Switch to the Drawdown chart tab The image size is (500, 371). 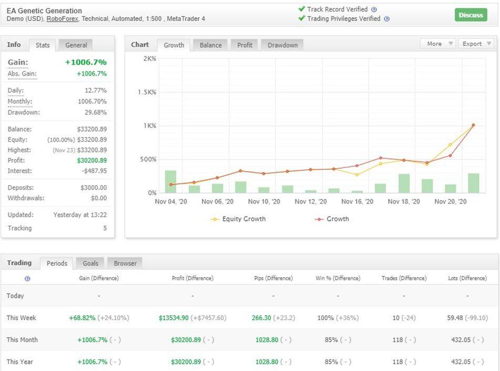283,45
